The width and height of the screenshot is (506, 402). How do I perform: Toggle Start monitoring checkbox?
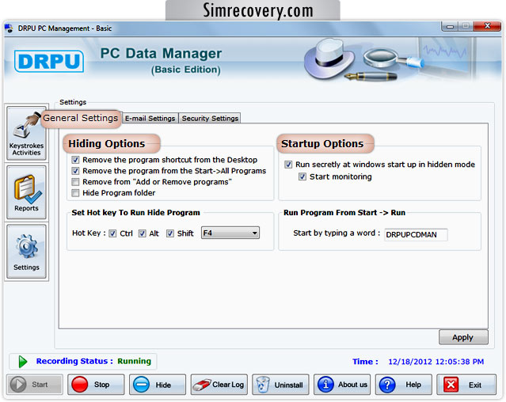coord(302,176)
